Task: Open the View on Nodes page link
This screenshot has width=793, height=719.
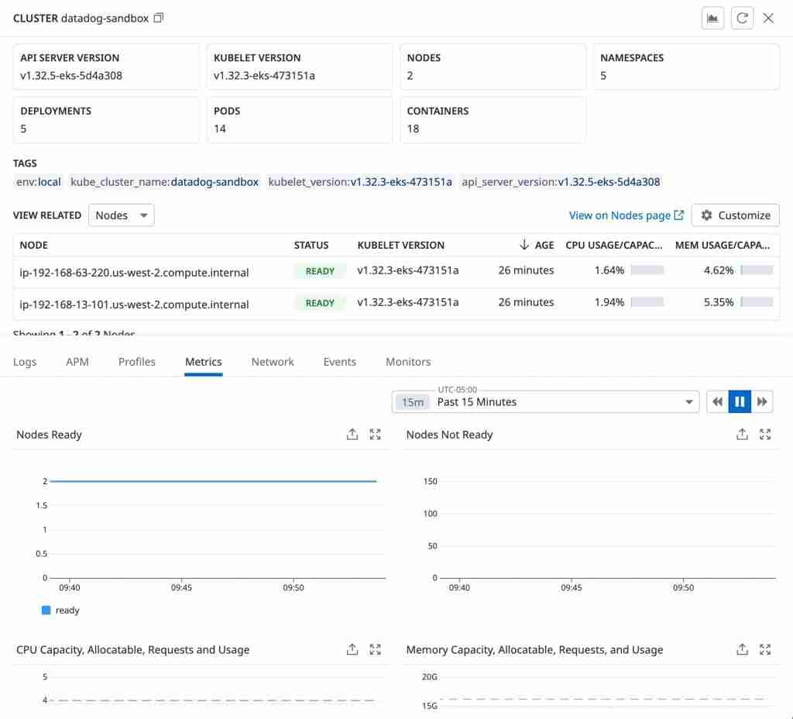Action: [x=626, y=215]
